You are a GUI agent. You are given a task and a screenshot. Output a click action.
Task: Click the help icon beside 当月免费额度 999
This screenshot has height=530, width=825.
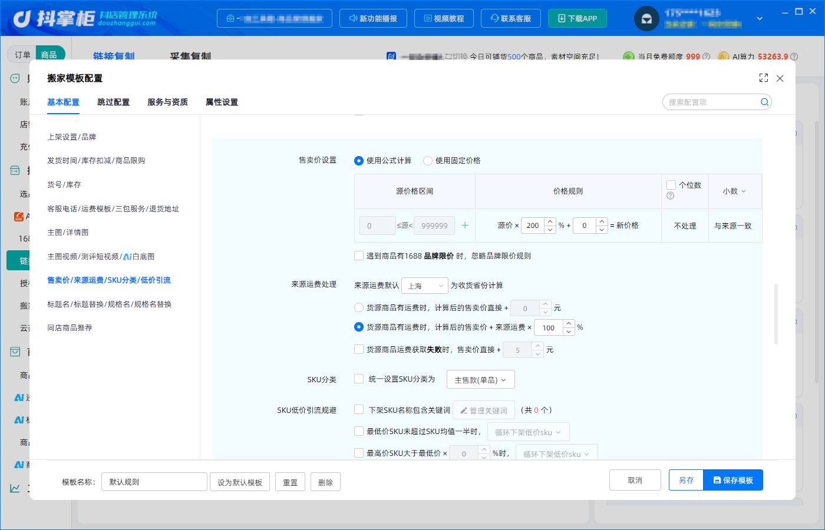pyautogui.click(x=706, y=57)
